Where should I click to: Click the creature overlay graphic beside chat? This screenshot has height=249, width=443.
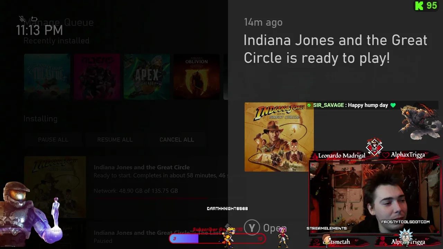pos(420,121)
